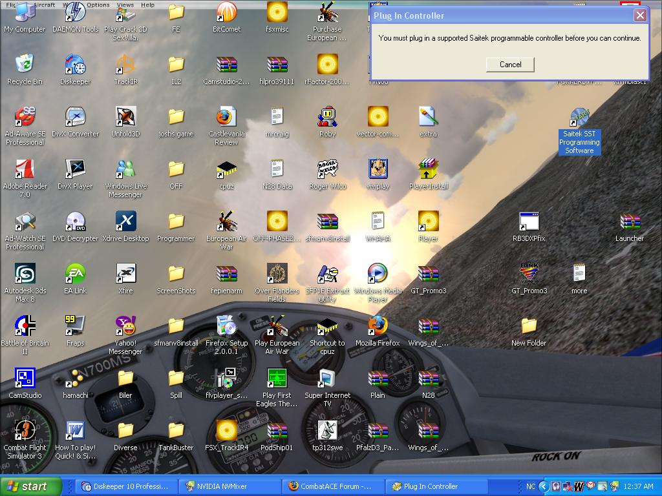Click the taskbar clock showing 12:37 AM
The width and height of the screenshot is (662, 496).
tap(638, 486)
